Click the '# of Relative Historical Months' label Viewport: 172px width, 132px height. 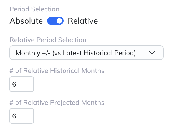click(57, 71)
